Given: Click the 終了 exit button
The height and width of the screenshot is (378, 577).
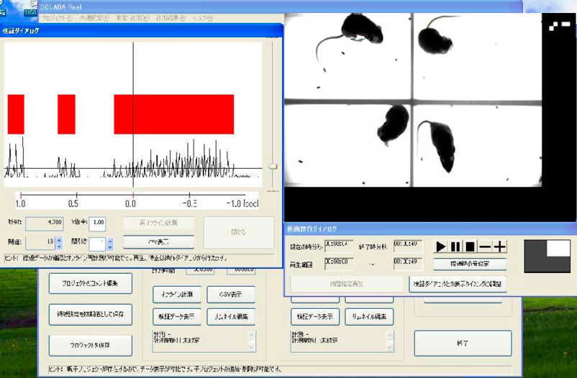Looking at the screenshot, I should (x=463, y=344).
